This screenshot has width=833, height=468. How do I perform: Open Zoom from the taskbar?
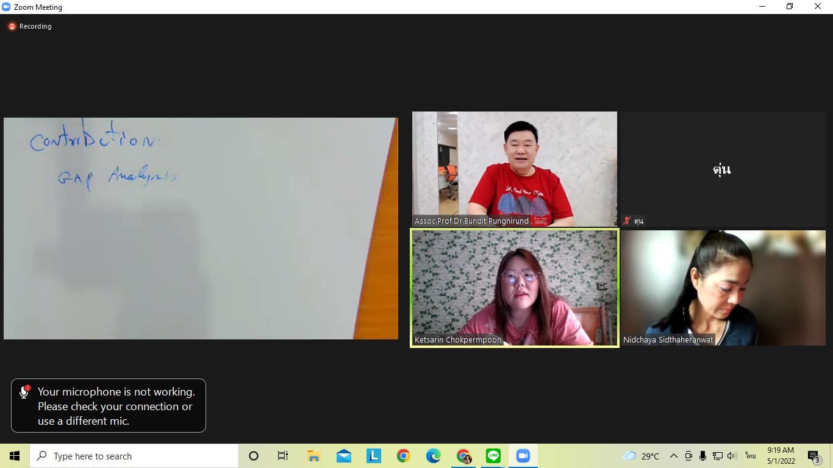tap(523, 456)
